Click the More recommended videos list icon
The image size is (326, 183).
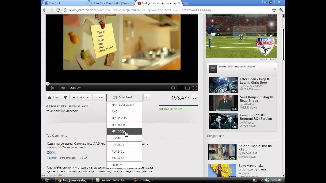click(x=213, y=69)
